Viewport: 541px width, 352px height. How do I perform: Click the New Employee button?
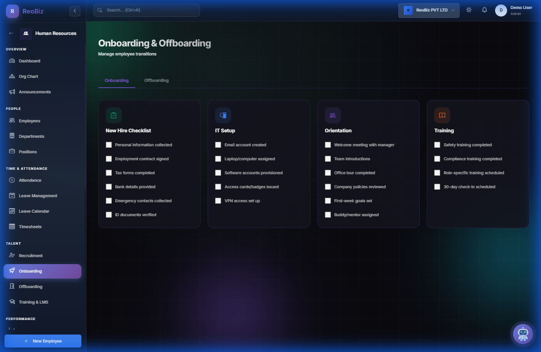click(42, 341)
